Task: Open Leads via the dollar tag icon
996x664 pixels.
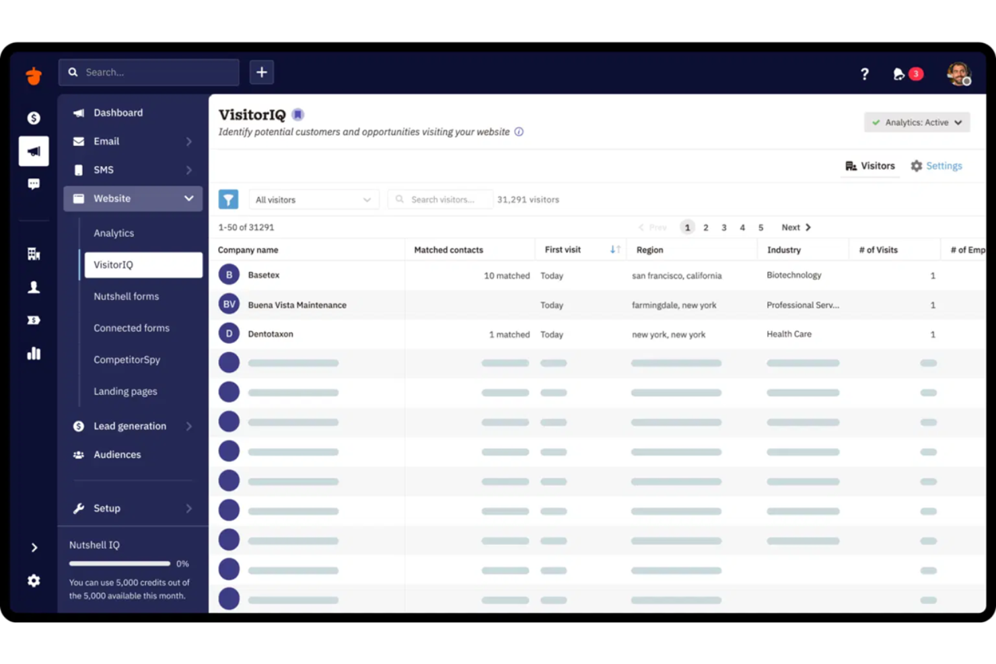Action: click(34, 320)
